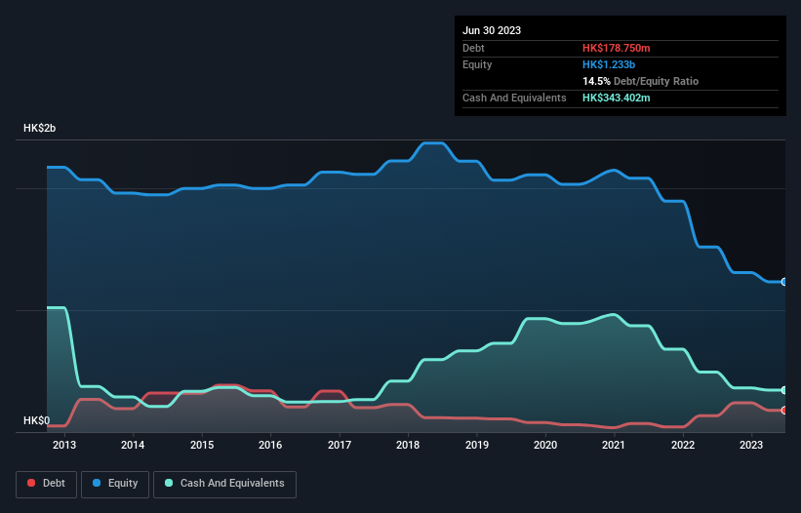
Task: Click the 14.5% Debt/Equity Ratio text
Action: tap(640, 81)
